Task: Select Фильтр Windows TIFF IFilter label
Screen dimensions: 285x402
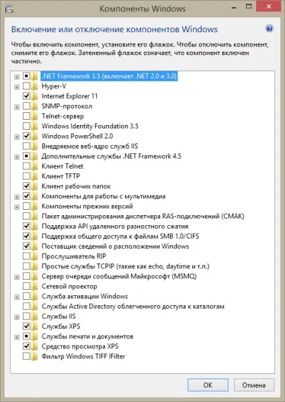Action: [83, 356]
